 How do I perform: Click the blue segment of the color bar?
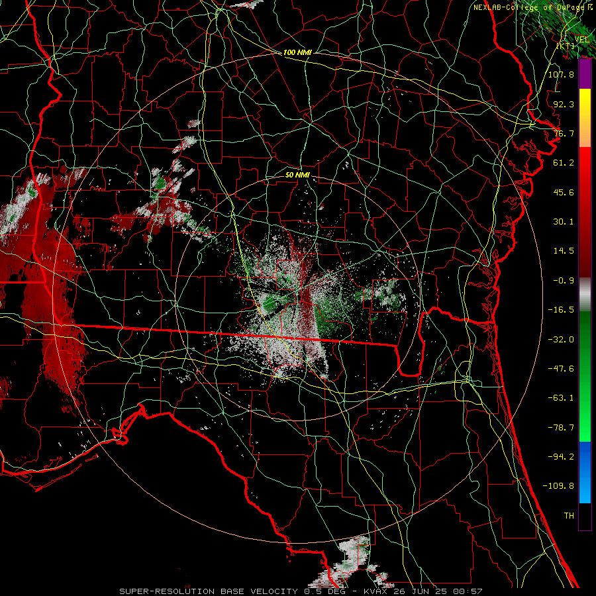[585, 472]
